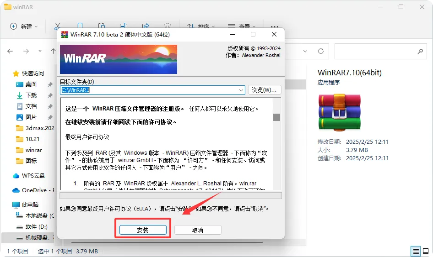Select OneDrive in the navigation pane
433x257 pixels.
[33, 190]
